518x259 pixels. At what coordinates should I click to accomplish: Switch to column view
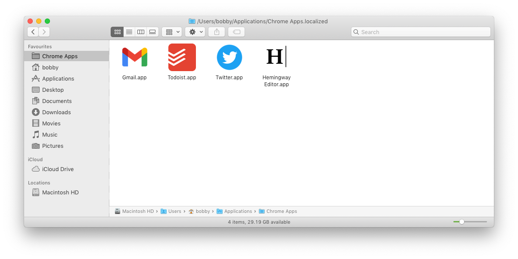point(140,31)
